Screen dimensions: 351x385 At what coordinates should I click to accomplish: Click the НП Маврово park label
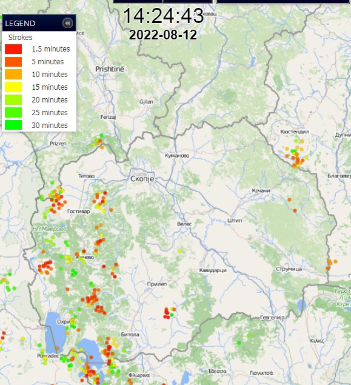tap(49, 229)
